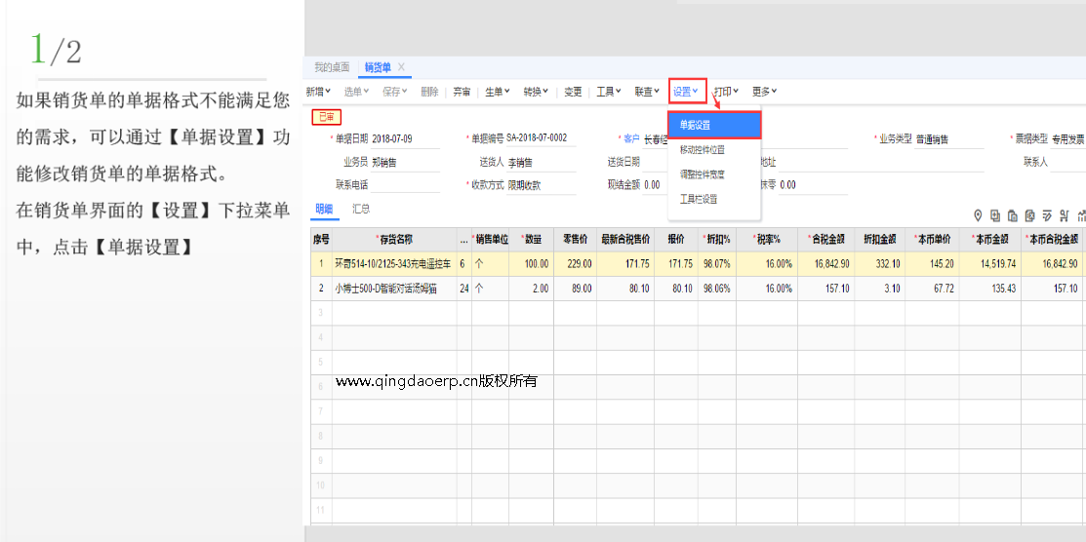The height and width of the screenshot is (542, 1086).
Task: Click the 弃审 toolbar button
Action: pyautogui.click(x=462, y=92)
